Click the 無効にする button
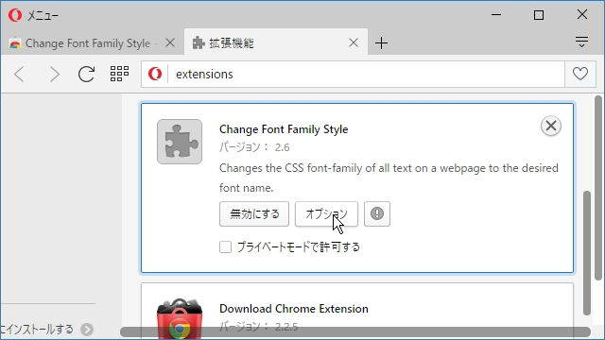The width and height of the screenshot is (605, 340). pyautogui.click(x=254, y=213)
